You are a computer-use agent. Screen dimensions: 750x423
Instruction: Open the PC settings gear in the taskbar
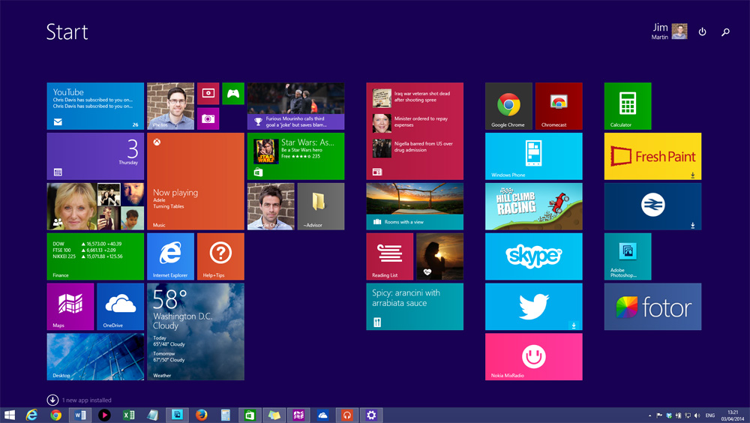click(371, 415)
